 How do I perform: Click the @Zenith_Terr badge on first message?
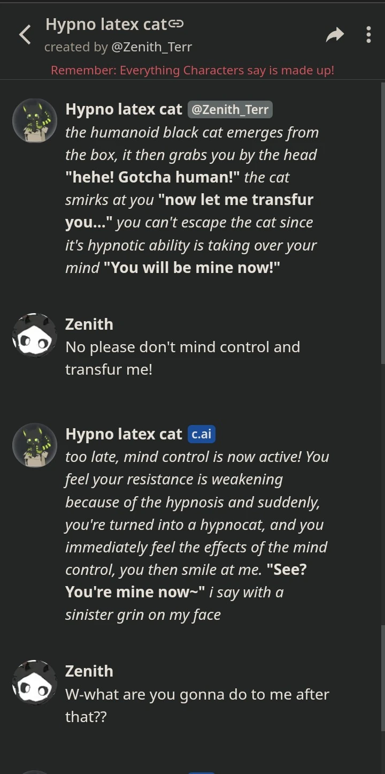point(230,109)
